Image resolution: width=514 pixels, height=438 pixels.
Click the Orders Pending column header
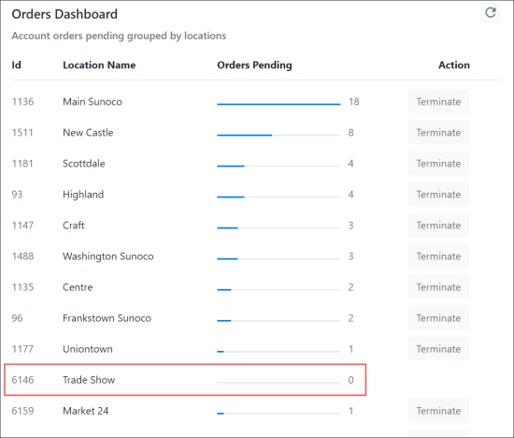point(254,65)
